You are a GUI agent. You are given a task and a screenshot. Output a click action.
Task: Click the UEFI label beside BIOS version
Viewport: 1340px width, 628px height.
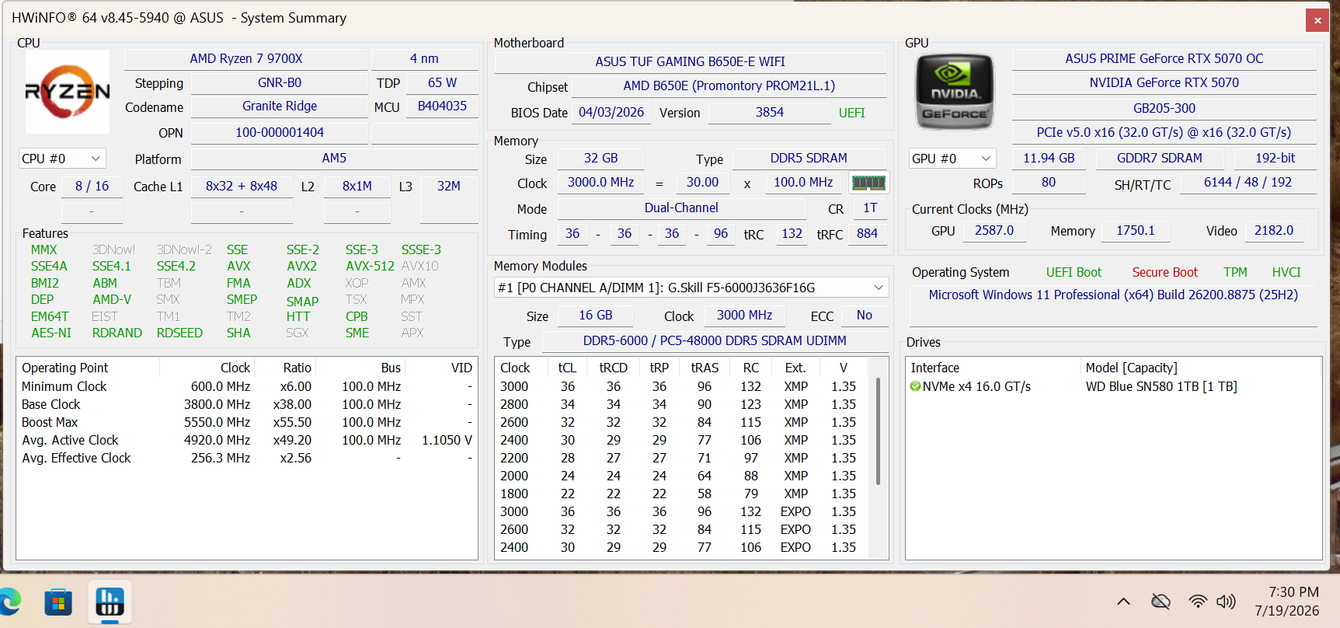[x=851, y=113]
